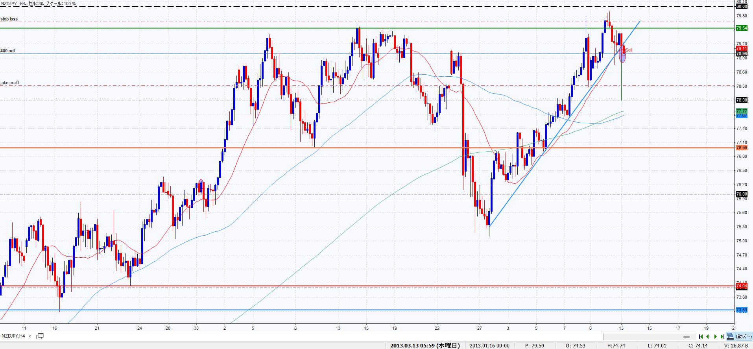
Task: Jump to latest bar with end arrow
Action: (x=722, y=336)
